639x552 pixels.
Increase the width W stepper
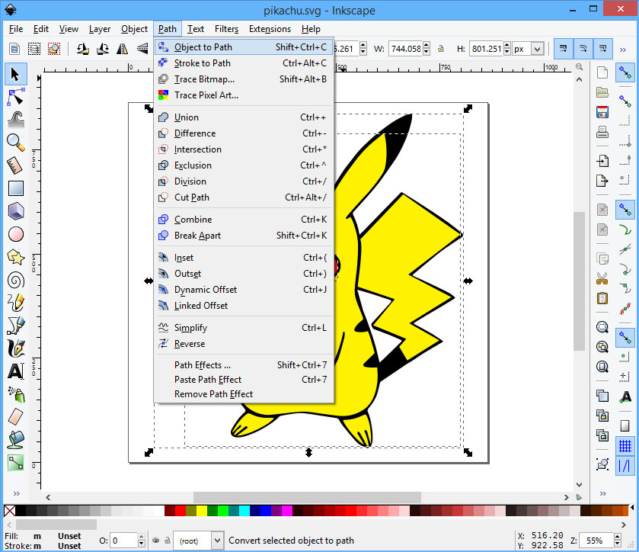point(427,45)
